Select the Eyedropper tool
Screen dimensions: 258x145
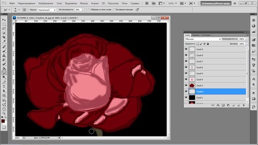(x=4, y=41)
